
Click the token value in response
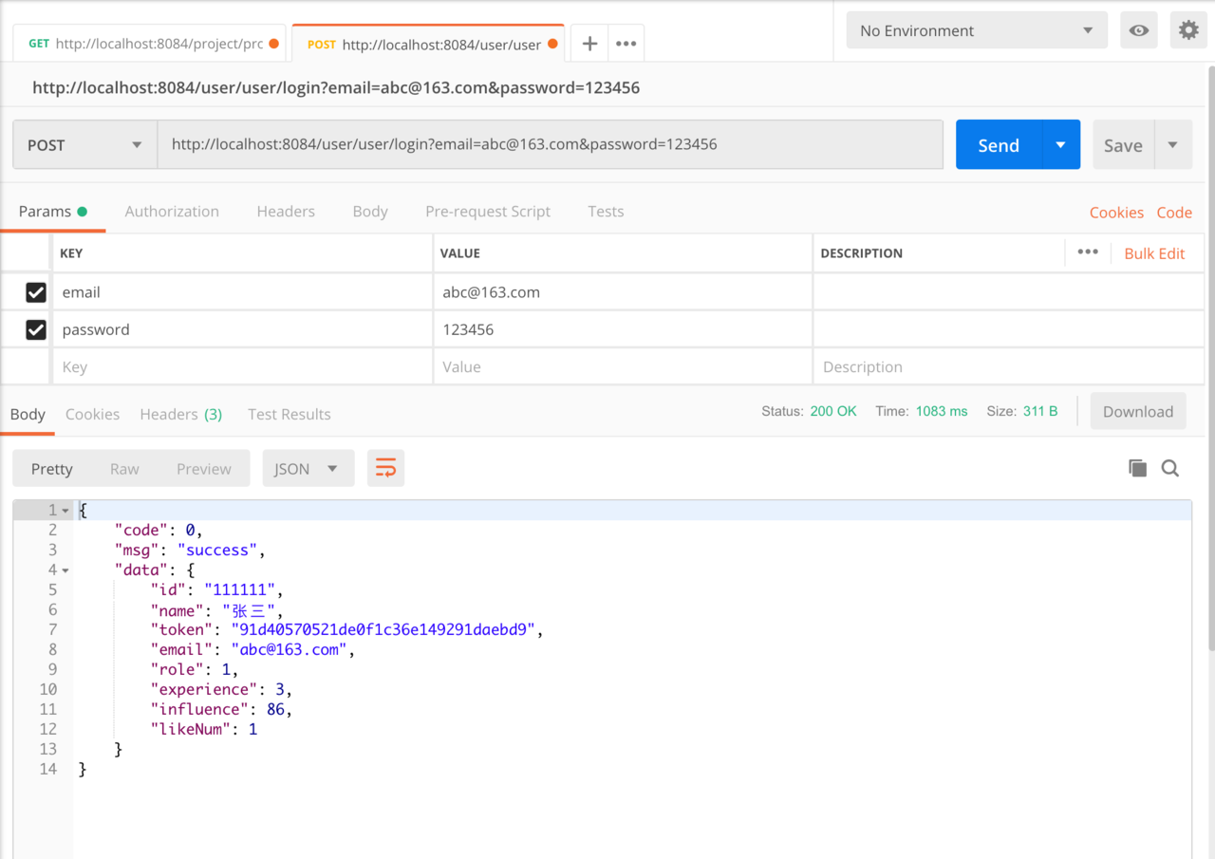point(383,629)
